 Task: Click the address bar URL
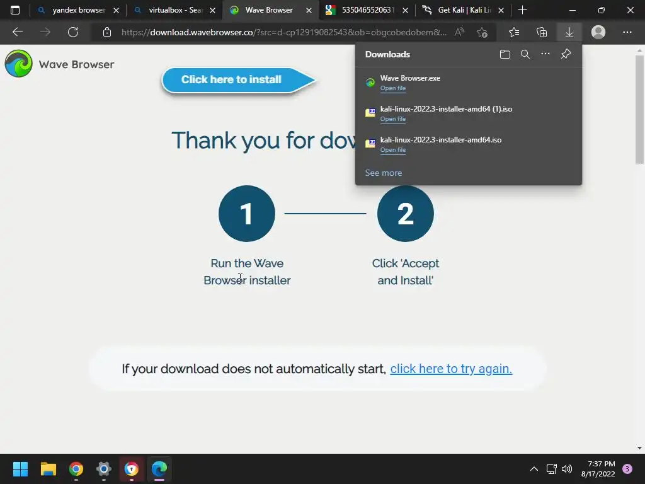(x=284, y=32)
